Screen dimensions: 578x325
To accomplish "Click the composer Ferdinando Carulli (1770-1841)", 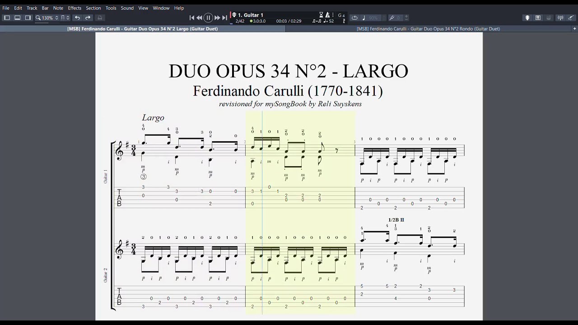I will pyautogui.click(x=288, y=91).
